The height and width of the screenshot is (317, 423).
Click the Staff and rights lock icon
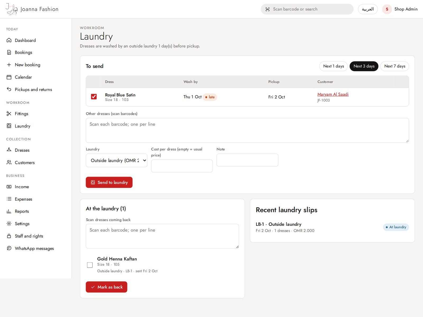pyautogui.click(x=9, y=236)
